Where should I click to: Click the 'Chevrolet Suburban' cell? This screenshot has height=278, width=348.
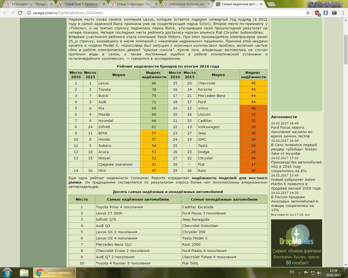pos(224,225)
